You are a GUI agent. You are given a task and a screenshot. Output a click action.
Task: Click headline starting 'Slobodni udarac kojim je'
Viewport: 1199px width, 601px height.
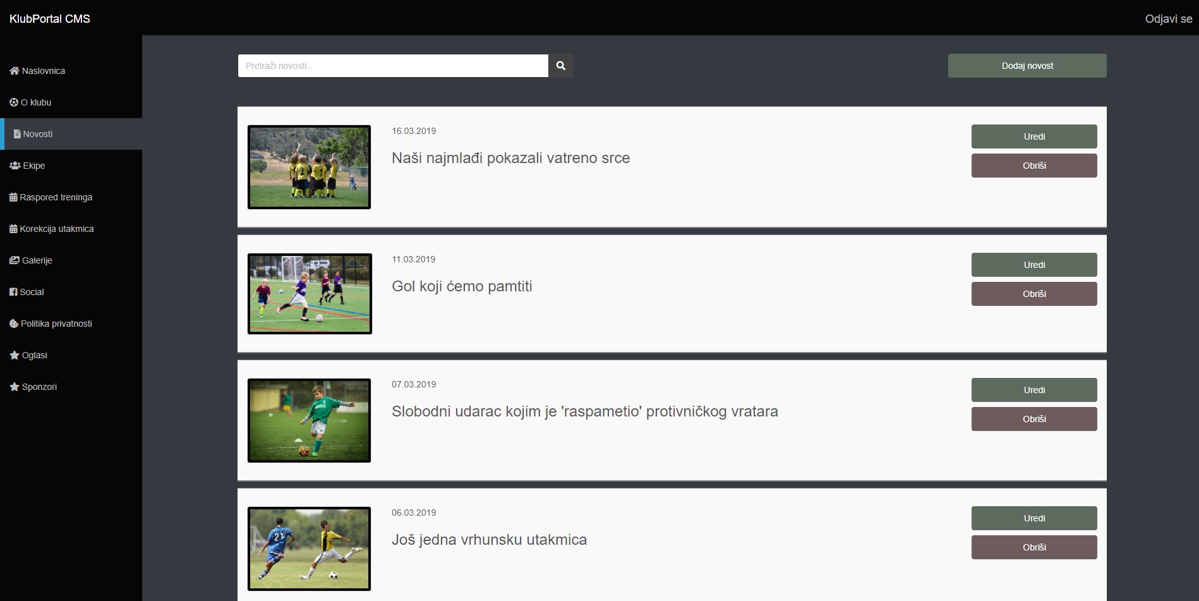pos(584,411)
